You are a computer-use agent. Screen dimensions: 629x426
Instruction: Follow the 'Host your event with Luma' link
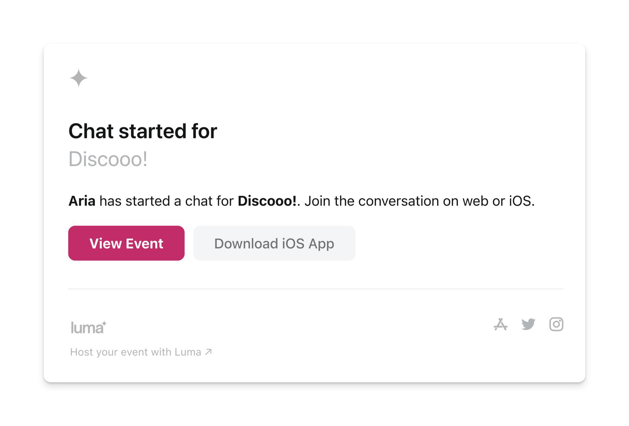point(136,352)
